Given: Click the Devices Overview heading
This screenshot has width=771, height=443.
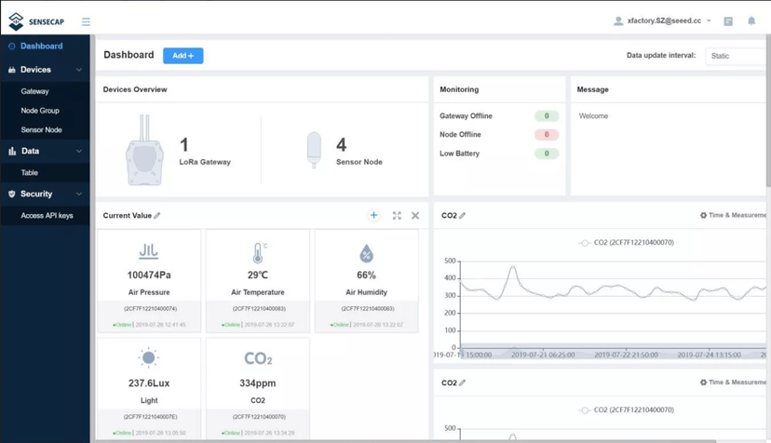Looking at the screenshot, I should coord(135,89).
